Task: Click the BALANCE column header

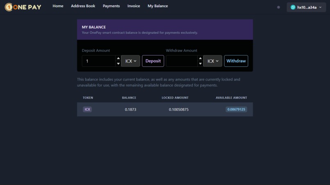Action: pos(129,98)
